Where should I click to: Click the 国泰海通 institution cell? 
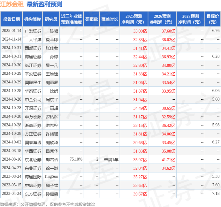tap(33, 143)
